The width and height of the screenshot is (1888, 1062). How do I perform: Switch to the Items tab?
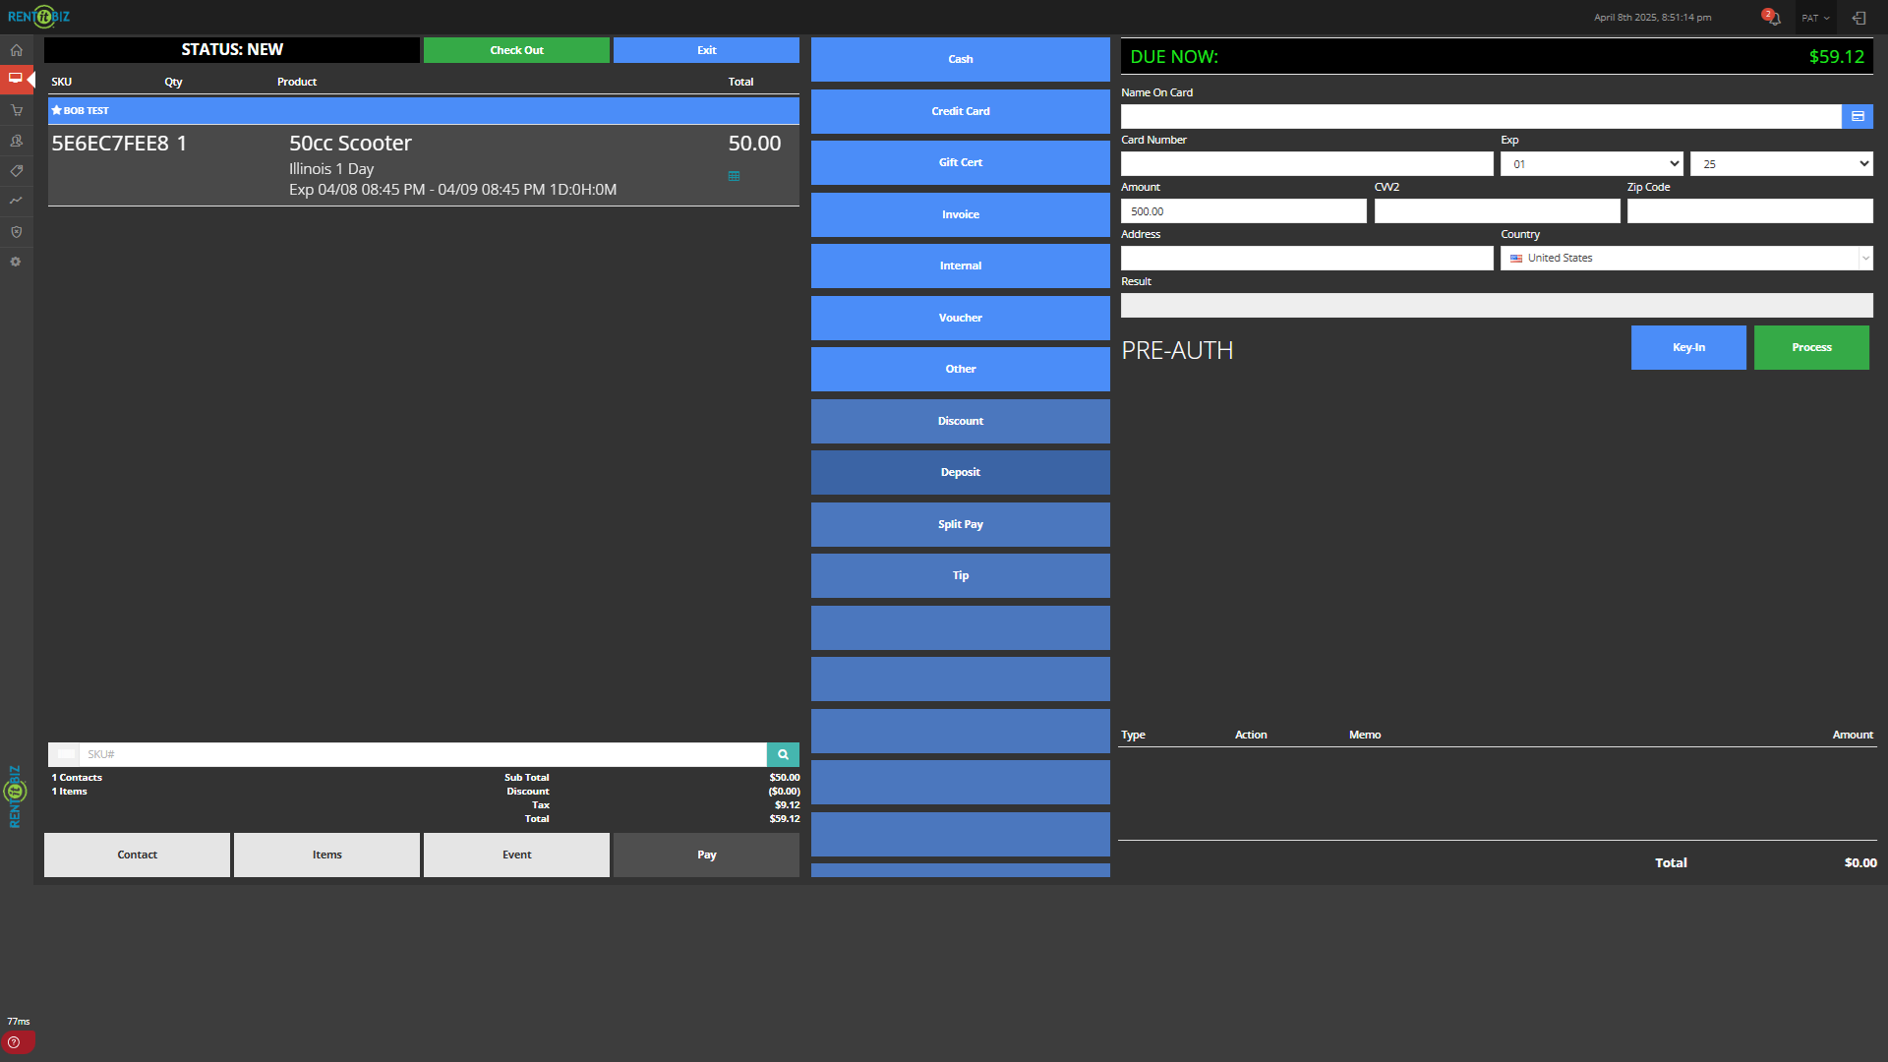[x=326, y=855]
